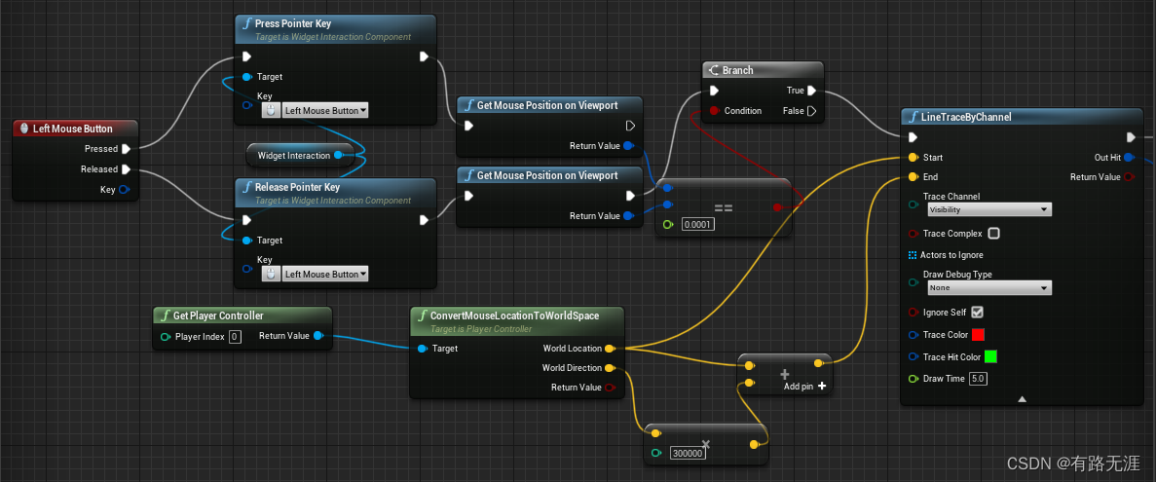Screen dimensions: 1156x482
Task: Select the Key output pin on Left Mouse Button node
Action: tap(124, 190)
